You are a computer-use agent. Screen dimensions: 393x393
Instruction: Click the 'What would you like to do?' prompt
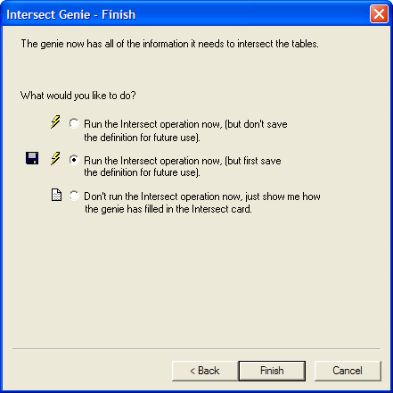[78, 96]
